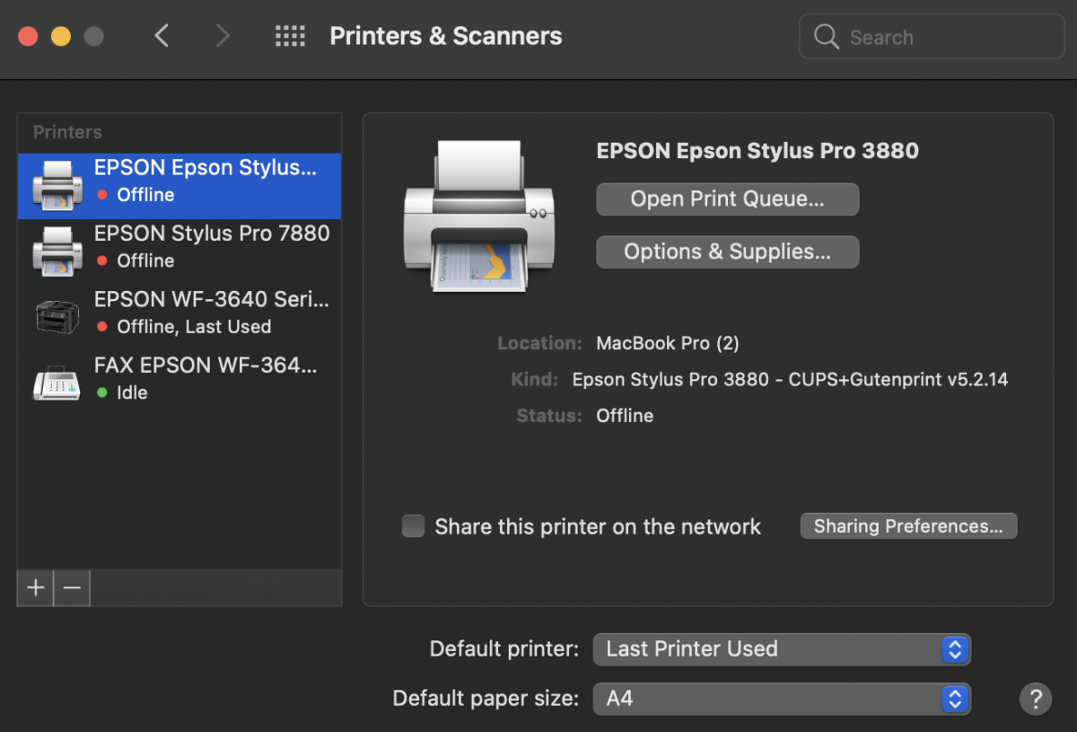Image resolution: width=1077 pixels, height=732 pixels.
Task: Click the 'Kind:' label
Action: tap(536, 380)
